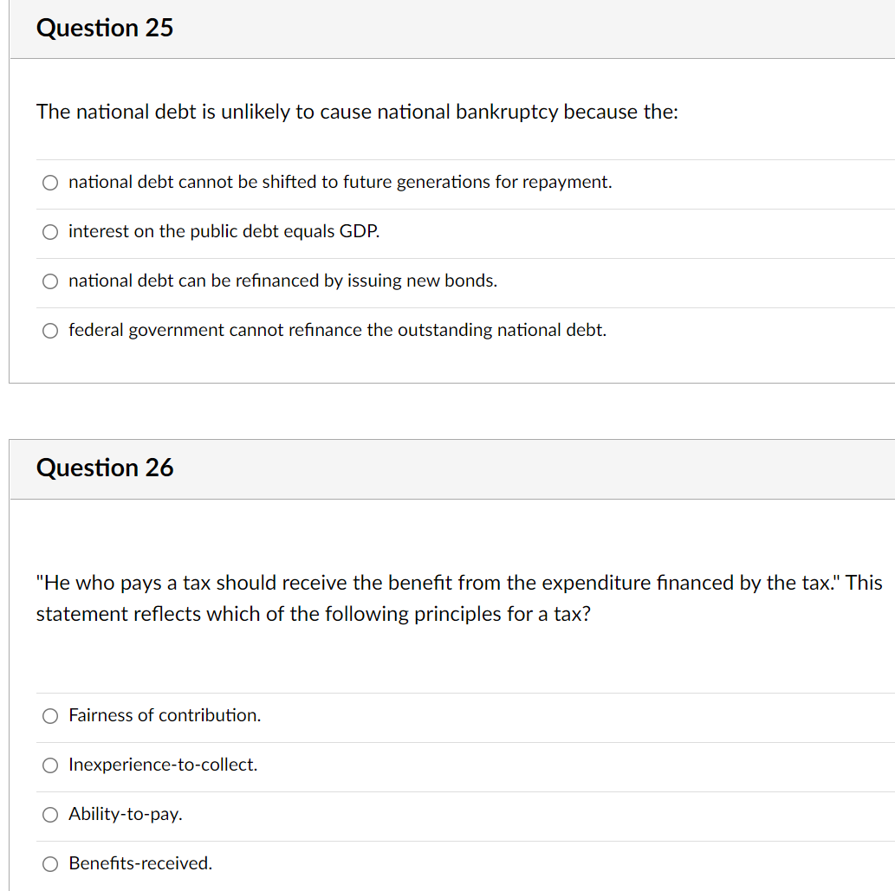
Task: Choose 'national debt can be refinanced by issuing new bonds'
Action: [x=49, y=281]
